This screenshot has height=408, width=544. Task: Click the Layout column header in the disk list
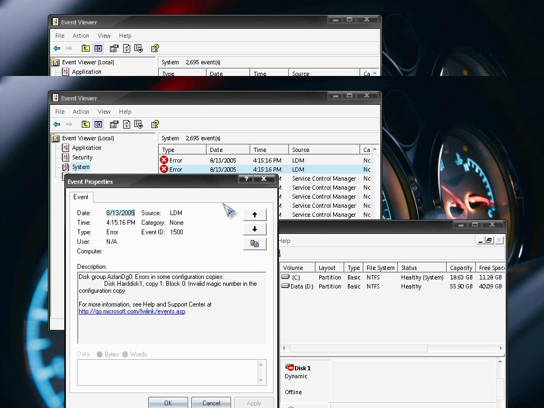[x=329, y=268]
